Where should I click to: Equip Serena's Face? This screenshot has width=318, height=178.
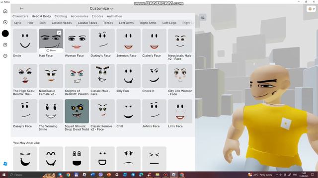coord(128,41)
